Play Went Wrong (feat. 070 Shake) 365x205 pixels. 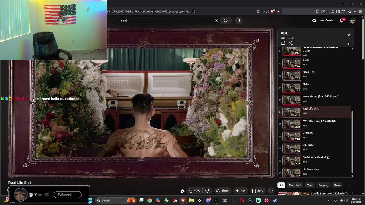click(x=314, y=100)
